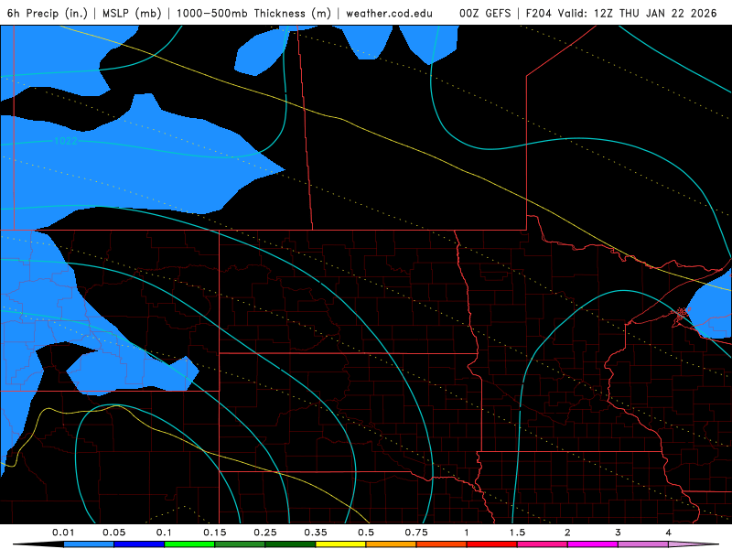Screen dimensions: 732x549
Task: Select the red legend swatch right of 1
Action: [x=492, y=544]
